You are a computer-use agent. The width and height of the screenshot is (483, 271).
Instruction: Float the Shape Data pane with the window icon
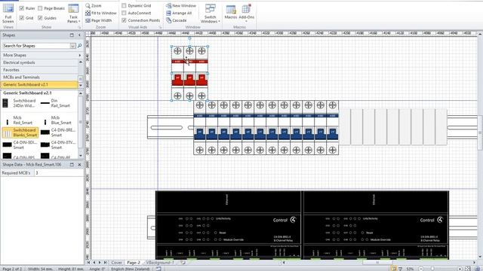click(x=72, y=165)
